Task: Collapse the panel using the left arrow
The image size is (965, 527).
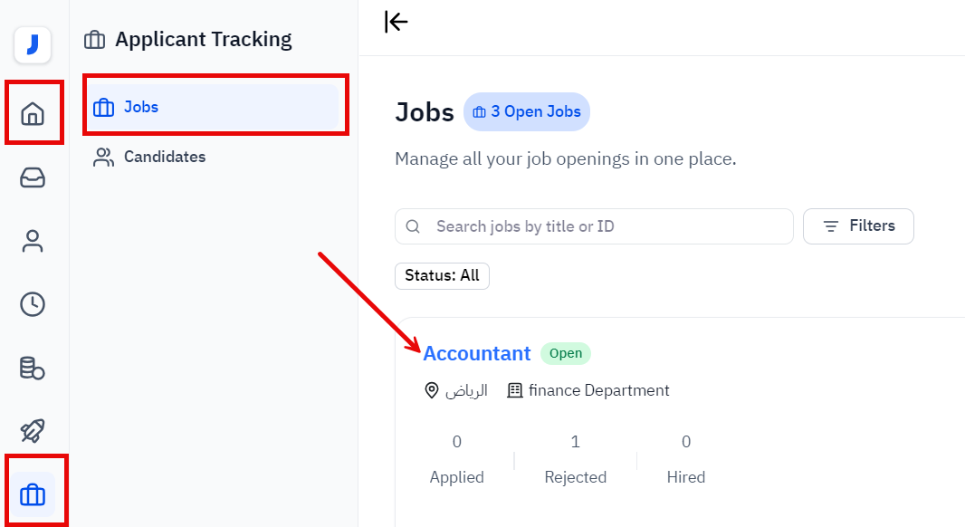Action: pos(396,22)
